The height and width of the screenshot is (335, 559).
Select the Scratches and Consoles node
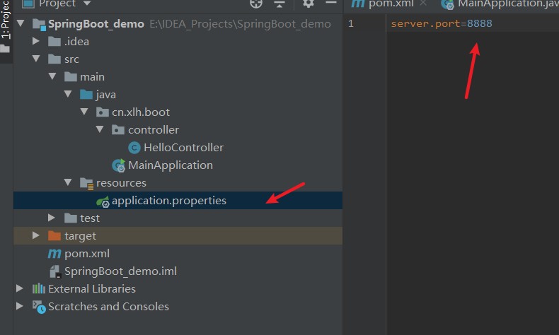tap(108, 307)
